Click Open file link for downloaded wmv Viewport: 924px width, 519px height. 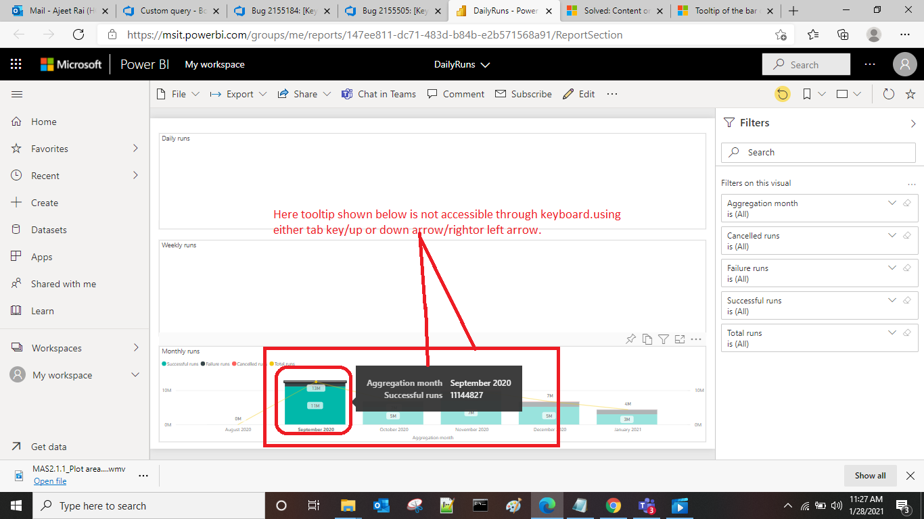pos(50,481)
